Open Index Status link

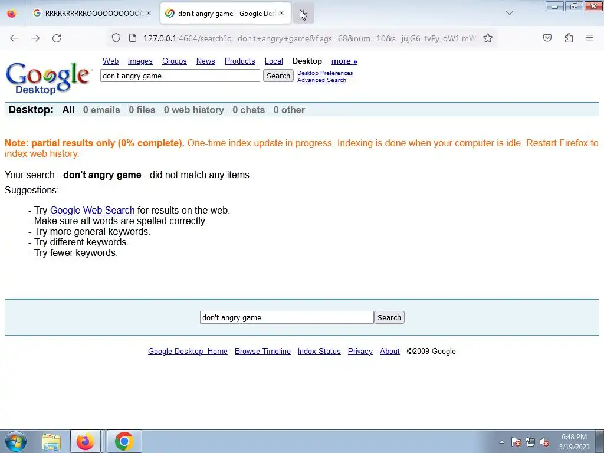(319, 352)
